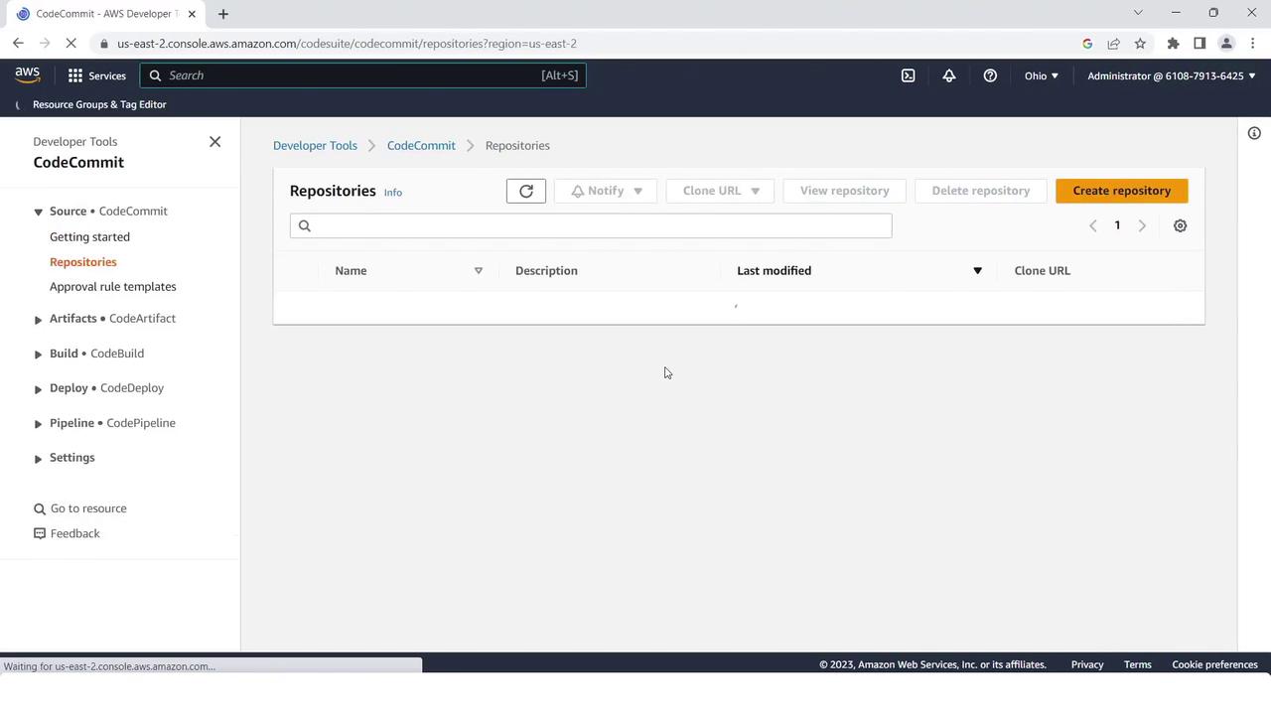The height and width of the screenshot is (715, 1271).
Task: Open the help question mark icon
Action: tap(990, 75)
